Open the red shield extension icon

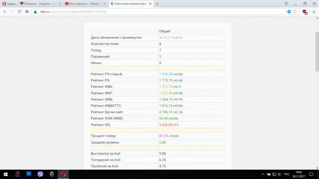[305, 12]
